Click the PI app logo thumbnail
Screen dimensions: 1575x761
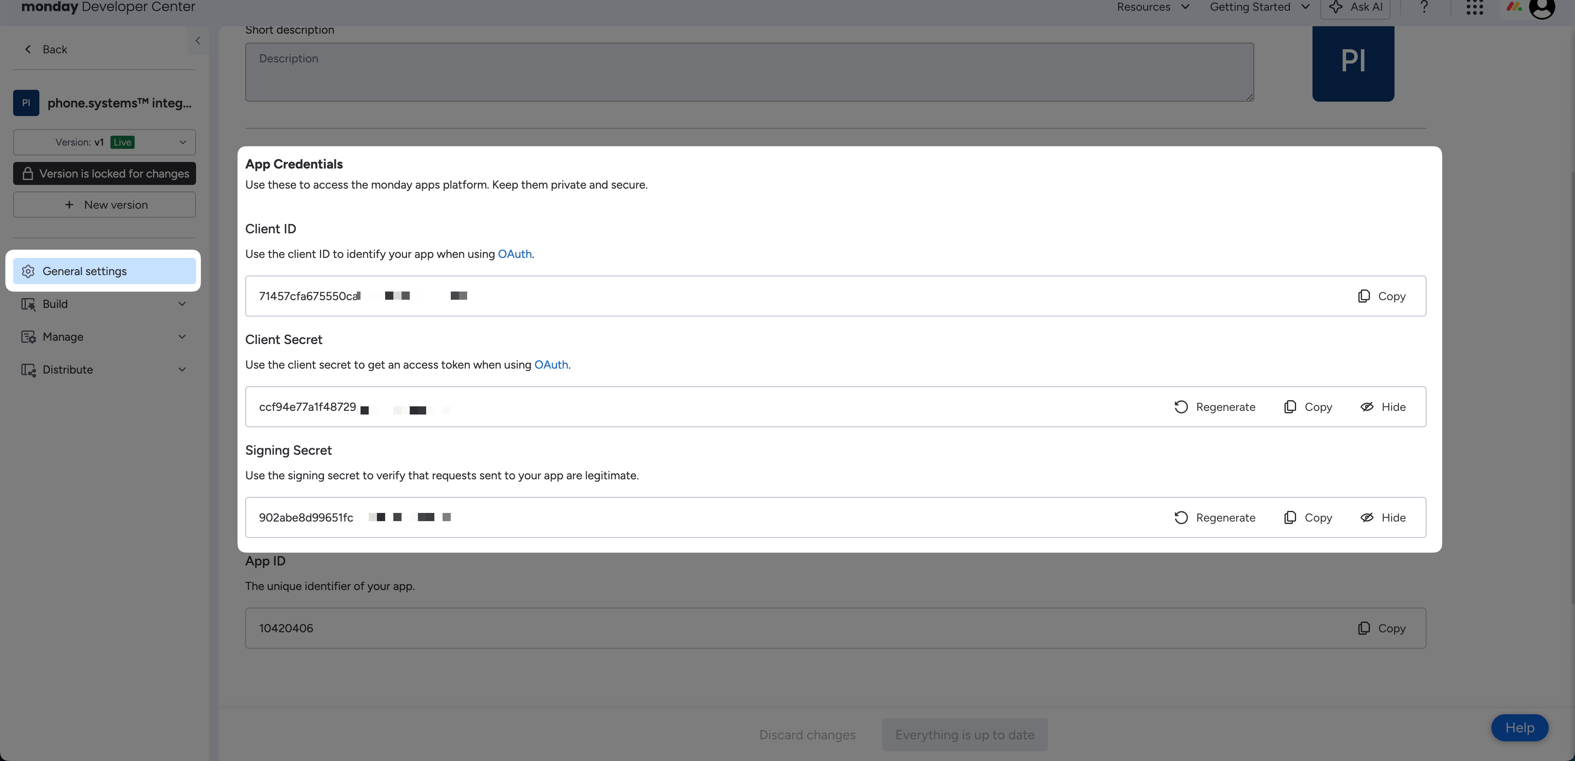click(x=1353, y=63)
